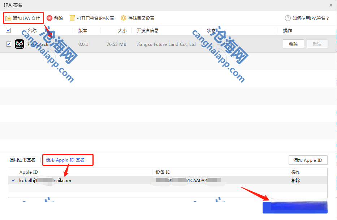The image size is (337, 220).
Task: Click the Add IPA File icon
Action: coord(8,18)
